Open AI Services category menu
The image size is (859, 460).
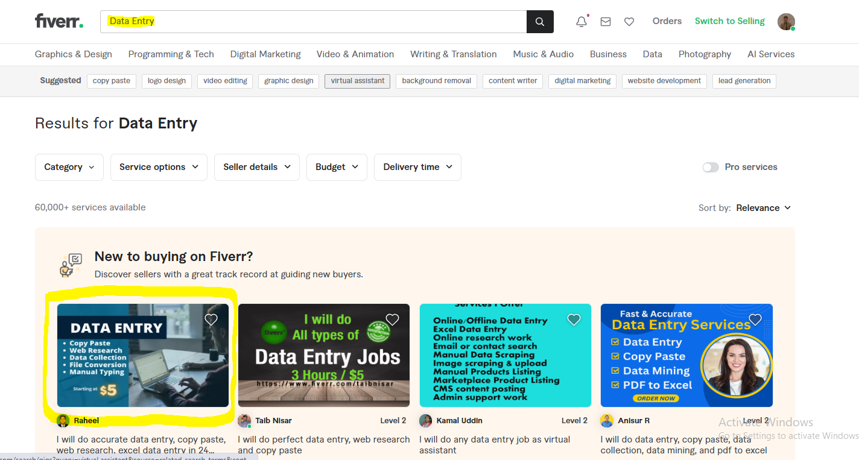[771, 54]
